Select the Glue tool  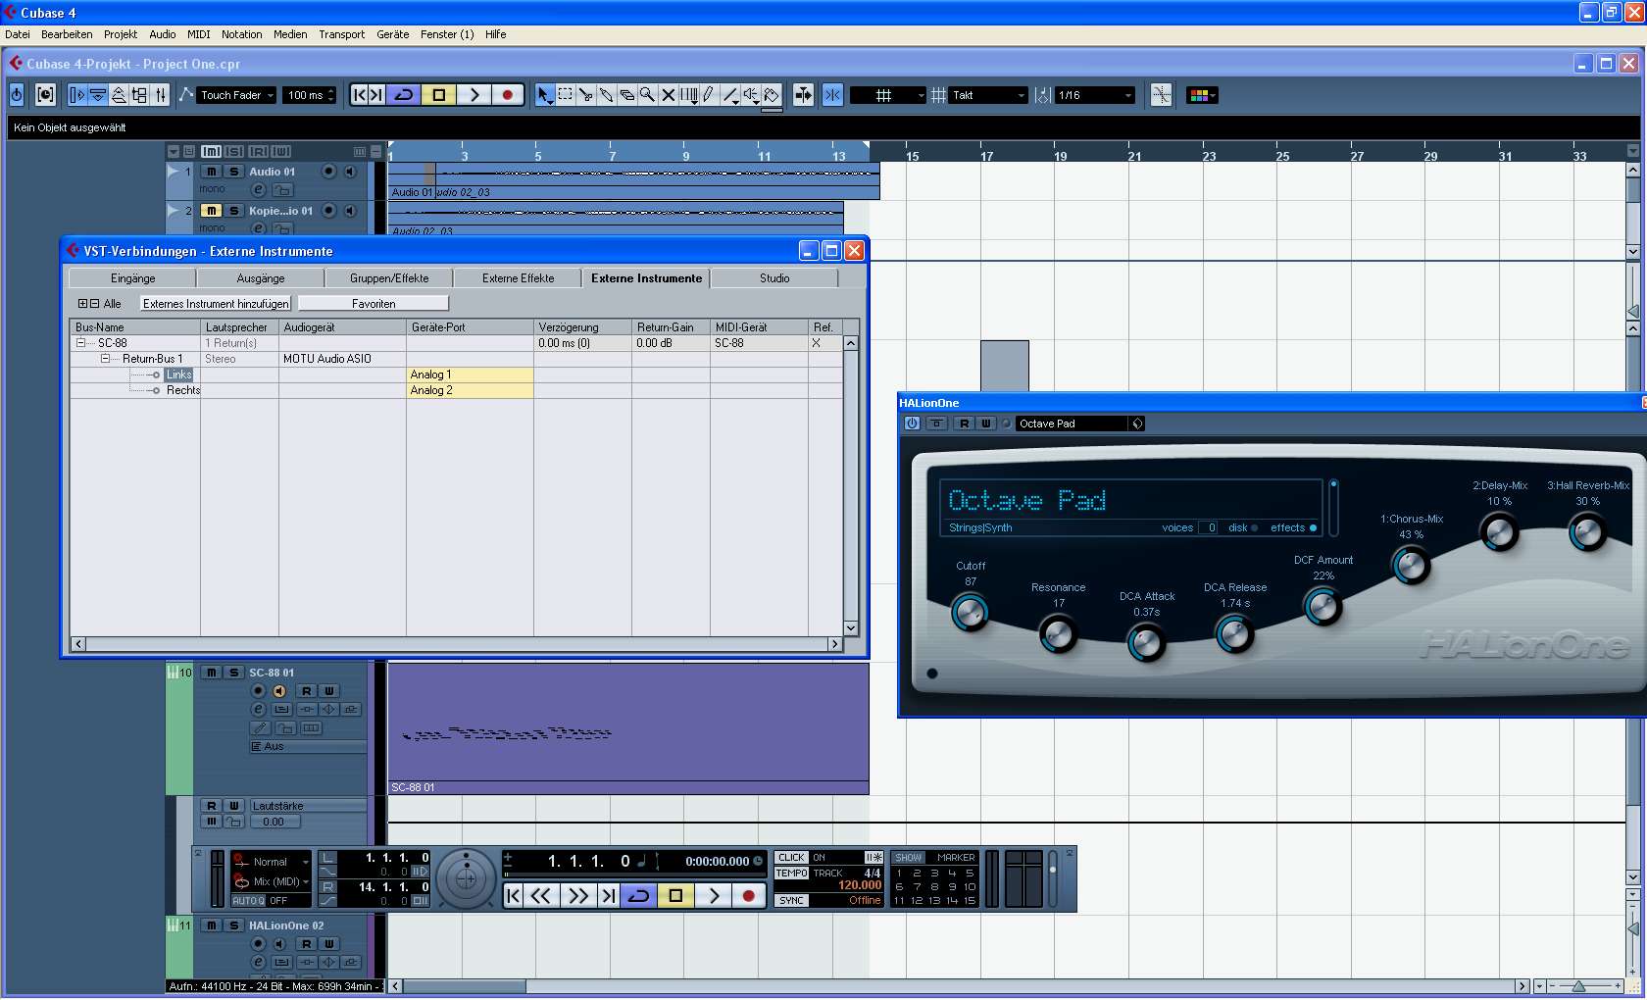tap(607, 95)
